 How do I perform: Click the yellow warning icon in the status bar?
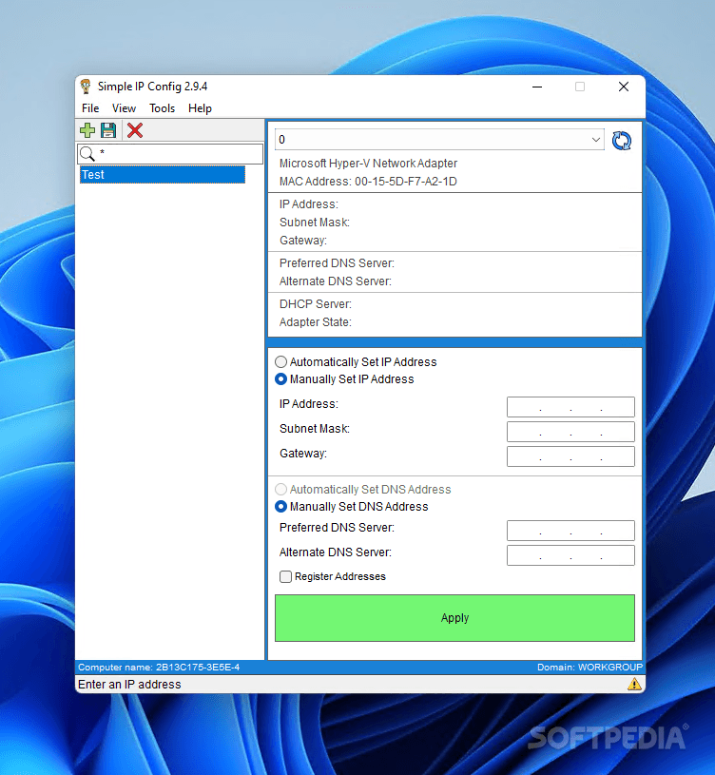click(634, 684)
